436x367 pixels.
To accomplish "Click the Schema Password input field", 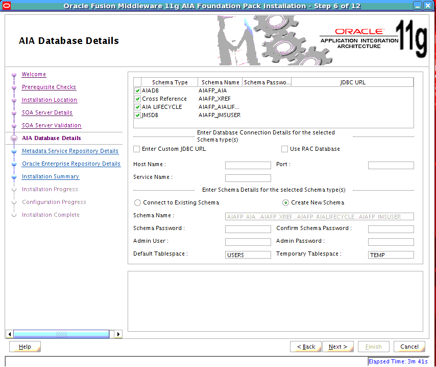I will click(248, 229).
